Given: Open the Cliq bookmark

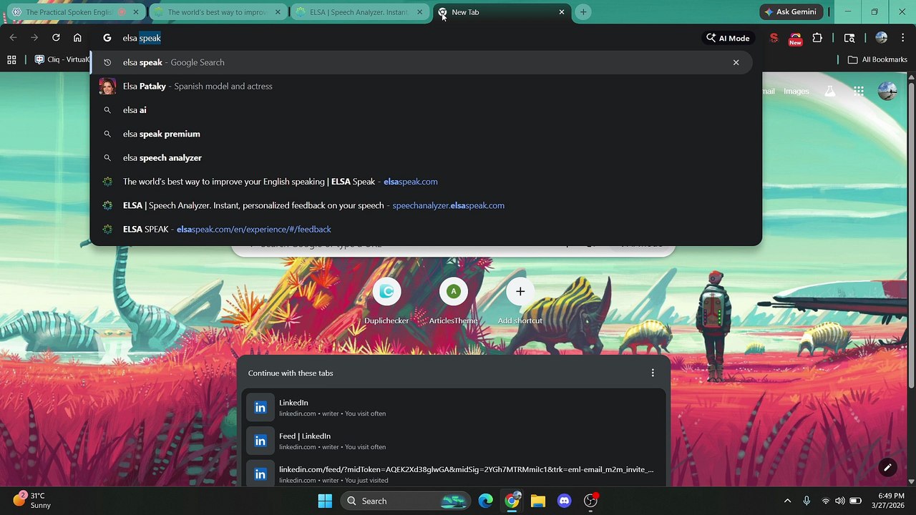Looking at the screenshot, I should (x=62, y=59).
